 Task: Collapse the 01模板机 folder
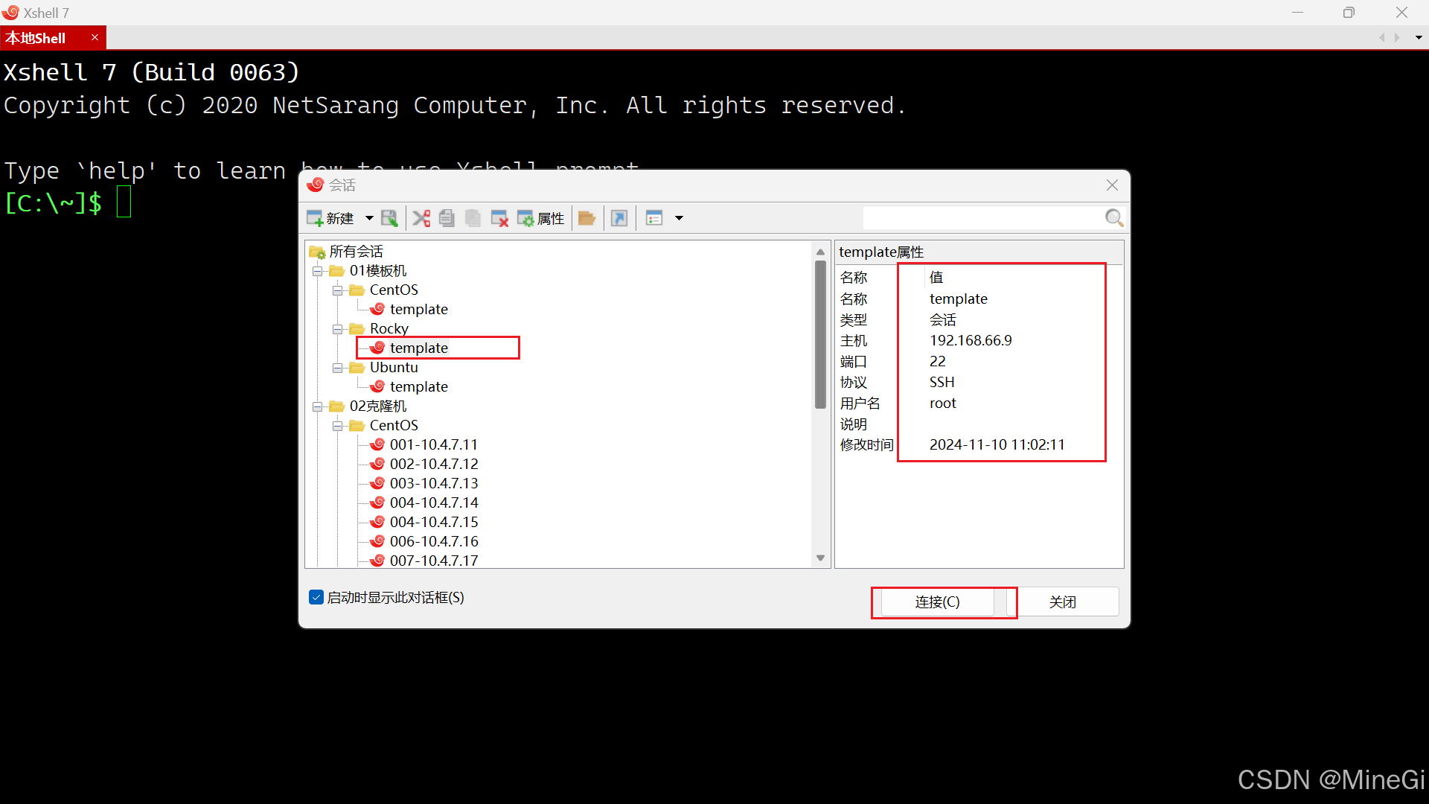click(x=318, y=271)
